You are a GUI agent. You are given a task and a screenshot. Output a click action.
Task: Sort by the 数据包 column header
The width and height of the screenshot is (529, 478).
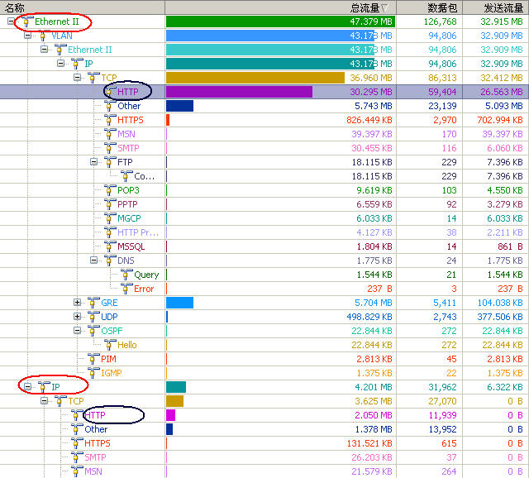[x=430, y=7]
